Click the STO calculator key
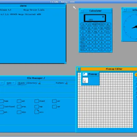Viewport: 137px width, 137px height. (x=83, y=39)
